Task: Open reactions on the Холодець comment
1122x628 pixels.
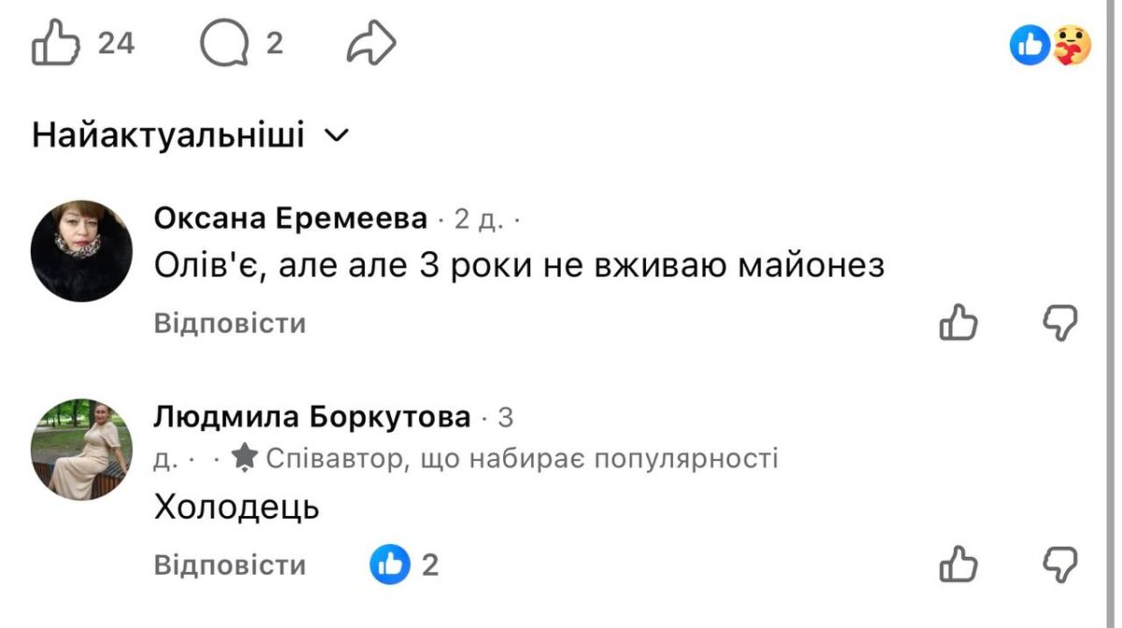Action: point(404,564)
